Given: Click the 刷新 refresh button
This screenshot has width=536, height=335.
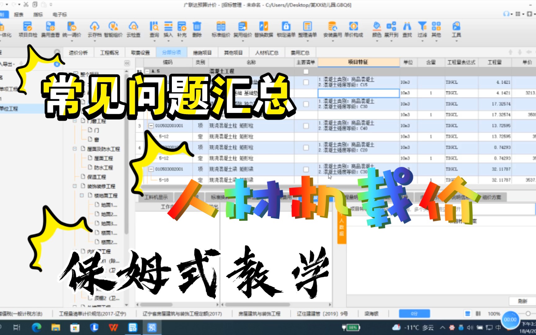Looking at the screenshot, I should (x=523, y=301).
